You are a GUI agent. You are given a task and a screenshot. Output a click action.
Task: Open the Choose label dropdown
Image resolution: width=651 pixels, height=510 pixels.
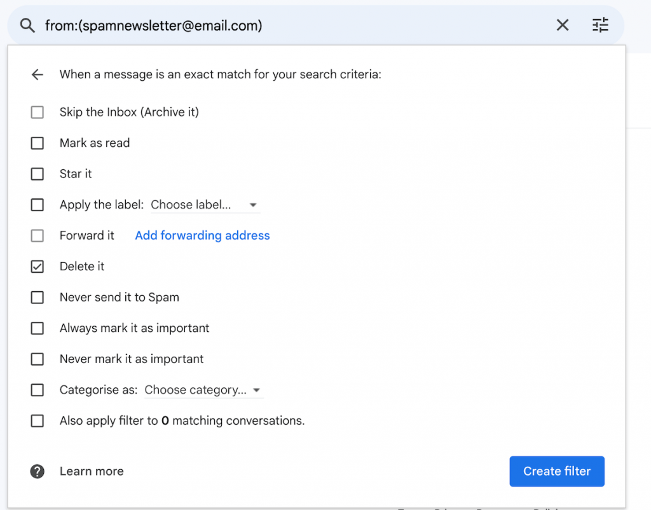(x=204, y=205)
